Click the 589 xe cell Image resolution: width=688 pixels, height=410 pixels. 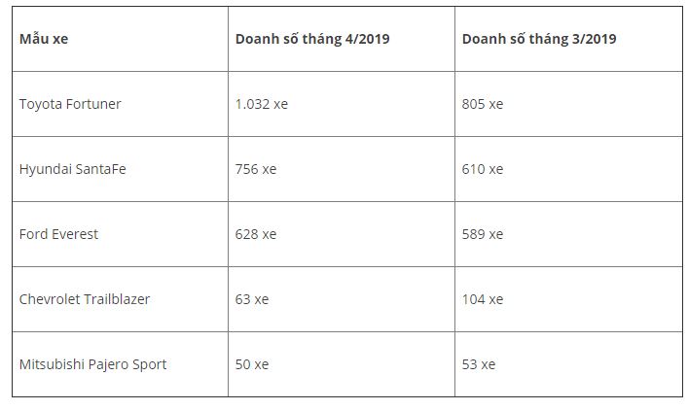568,234
